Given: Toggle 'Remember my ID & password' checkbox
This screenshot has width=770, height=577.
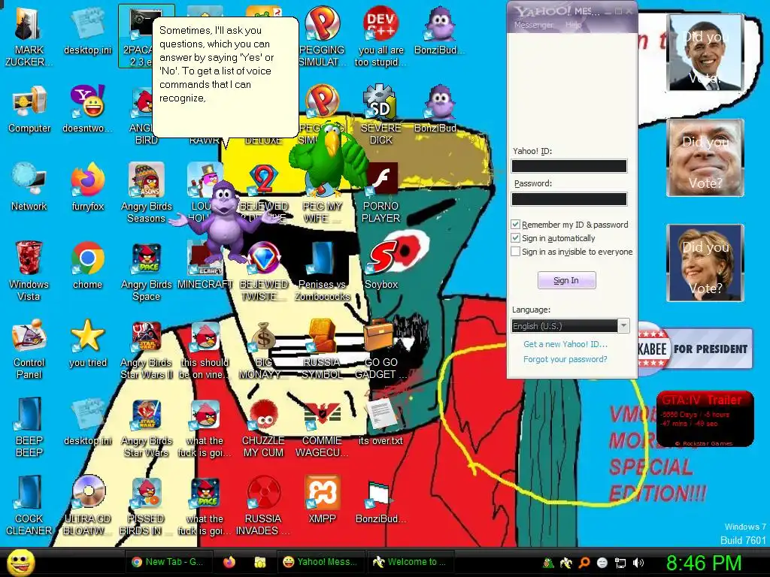Looking at the screenshot, I should (515, 224).
